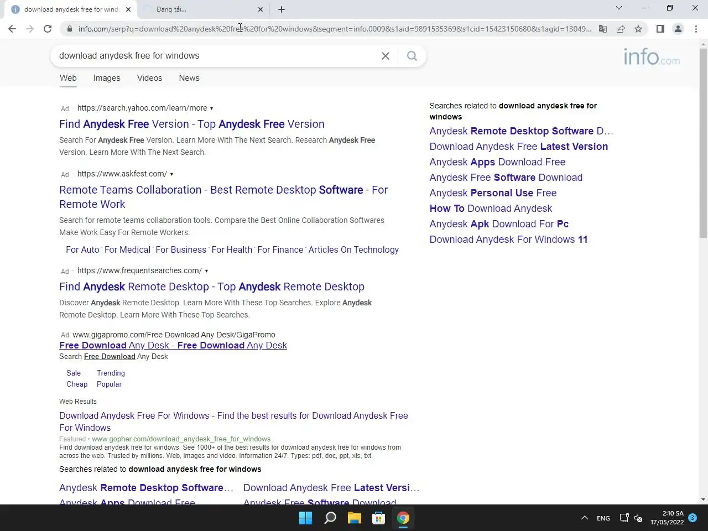Click 'For Business' sitelink
The height and width of the screenshot is (531, 708).
[181, 250]
